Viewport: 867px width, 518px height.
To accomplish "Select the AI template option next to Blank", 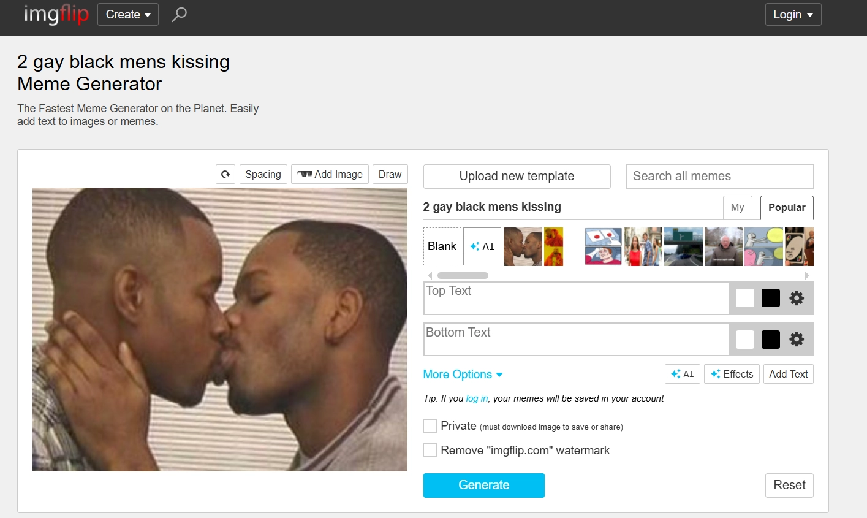I will [x=482, y=246].
